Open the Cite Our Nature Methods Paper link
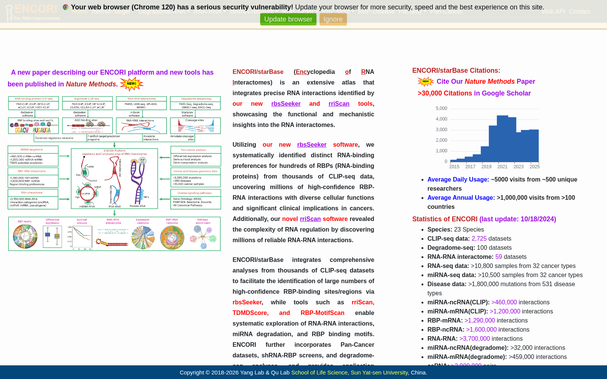Screen dimensions: 607x379 pos(486,81)
